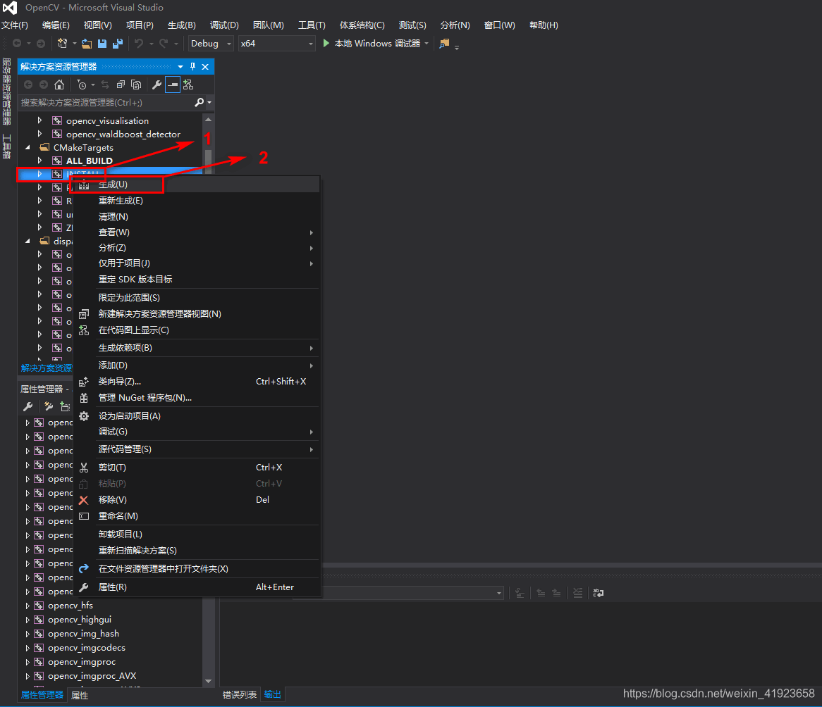Click the 解决方案资源管理器 tab link
822x707 pixels.
[46, 368]
